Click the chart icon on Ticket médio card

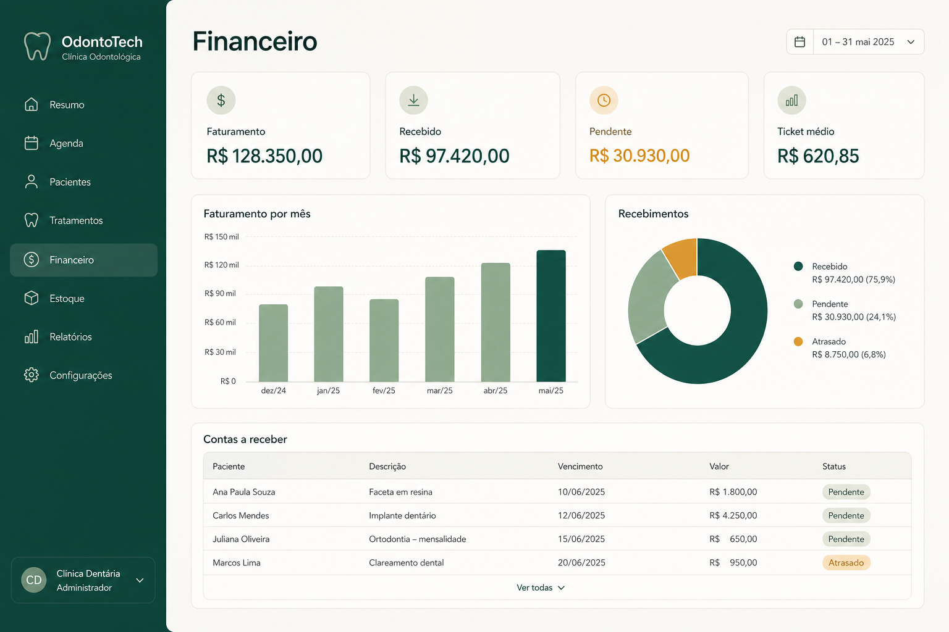[792, 100]
